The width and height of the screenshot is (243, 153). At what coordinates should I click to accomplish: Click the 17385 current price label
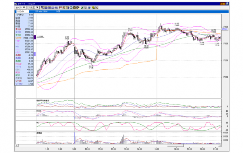tap(225, 29)
